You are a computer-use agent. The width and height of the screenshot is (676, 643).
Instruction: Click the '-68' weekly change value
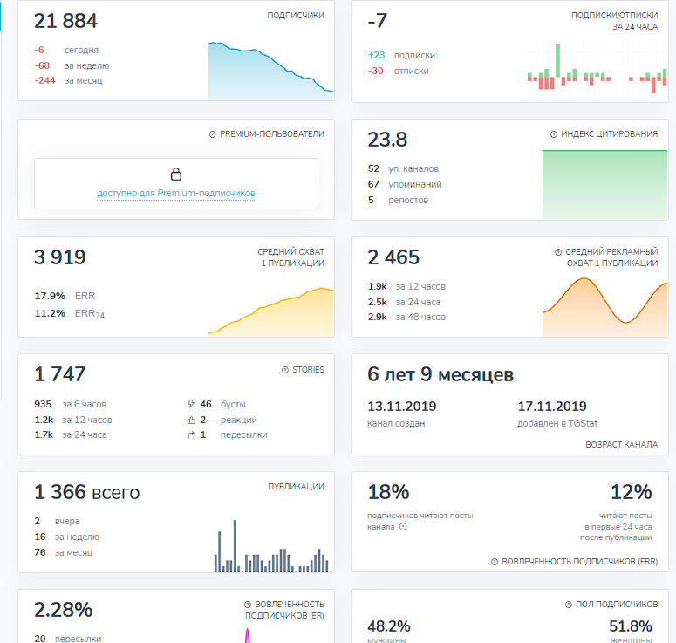42,65
